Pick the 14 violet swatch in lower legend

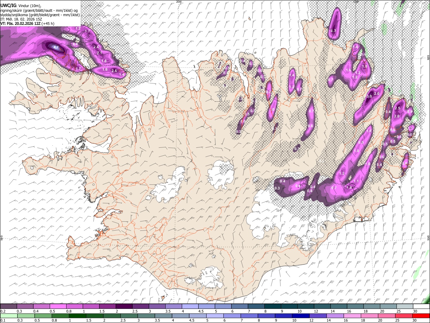335,316
